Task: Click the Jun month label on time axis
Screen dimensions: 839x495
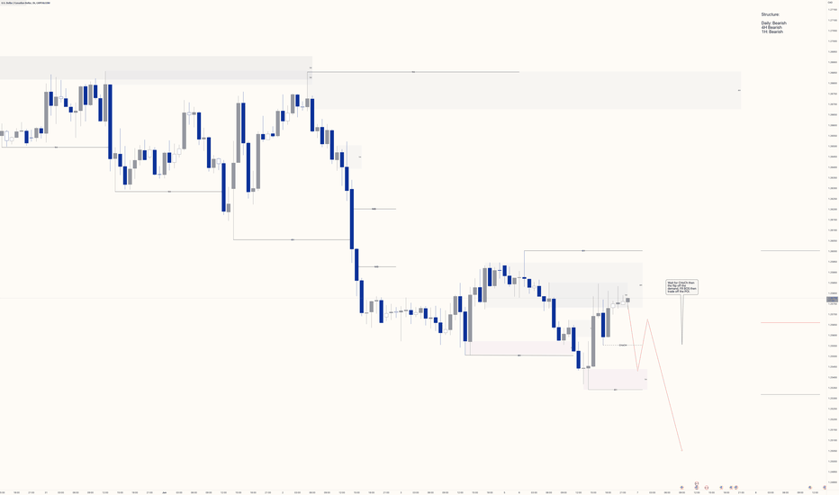Action: (164, 492)
